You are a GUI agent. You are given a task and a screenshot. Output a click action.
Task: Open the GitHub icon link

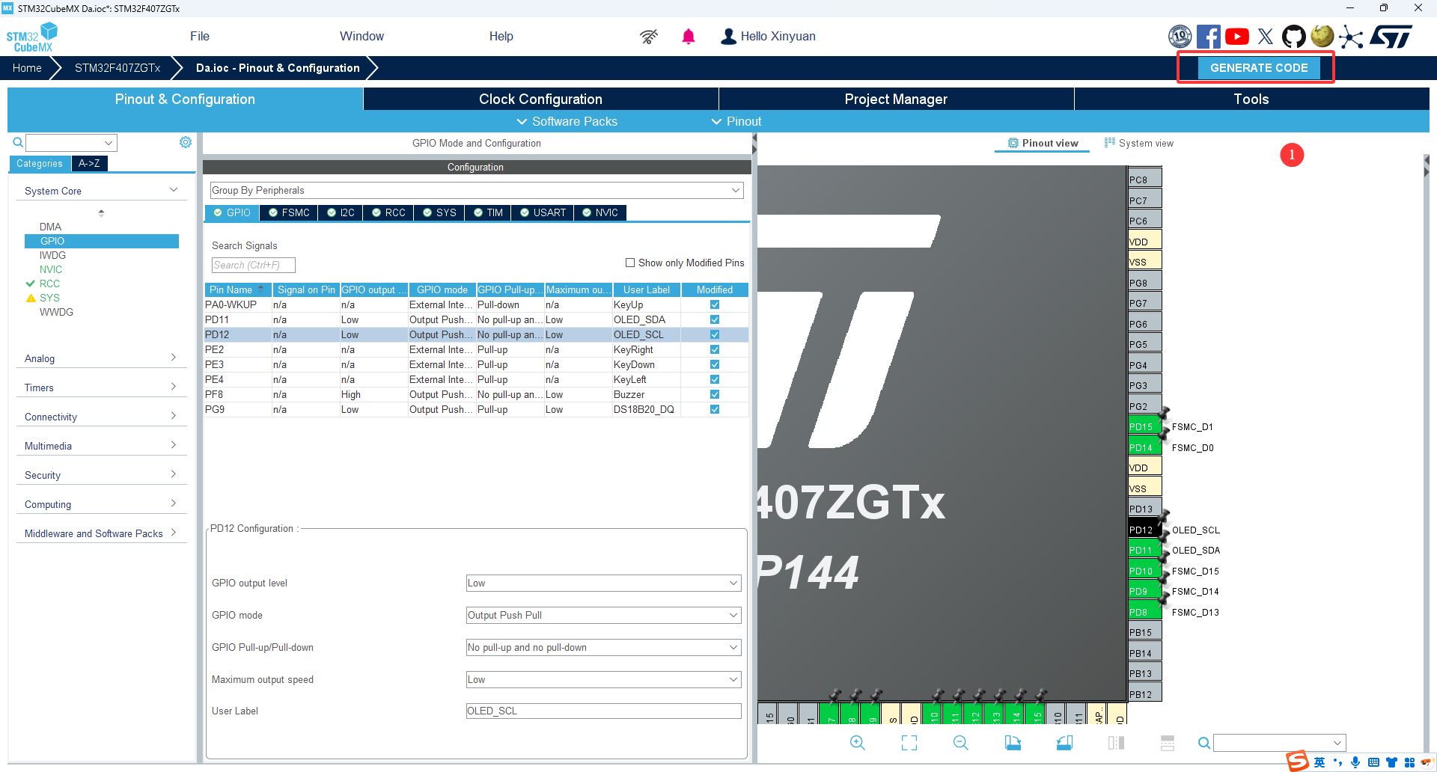click(x=1293, y=37)
